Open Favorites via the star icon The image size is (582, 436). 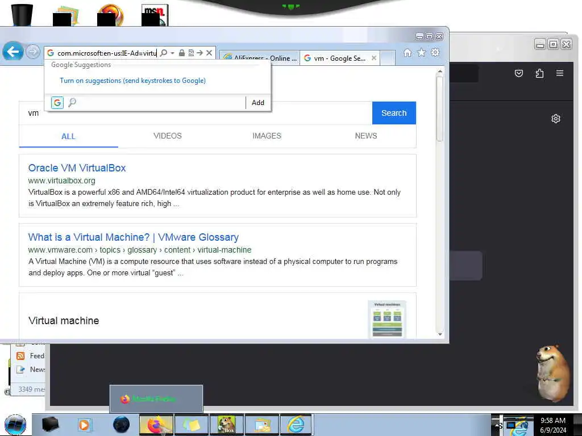421,53
